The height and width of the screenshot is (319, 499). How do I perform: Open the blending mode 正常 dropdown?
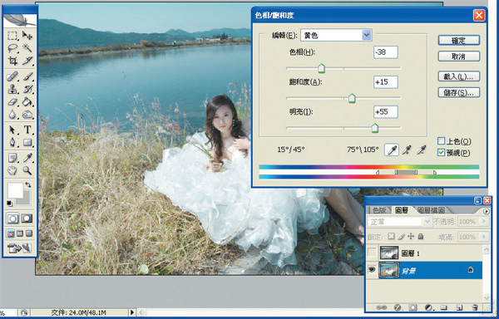tap(427, 222)
